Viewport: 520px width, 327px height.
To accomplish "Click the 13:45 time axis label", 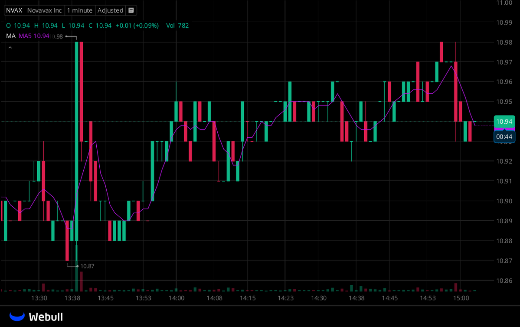I will point(105,298).
